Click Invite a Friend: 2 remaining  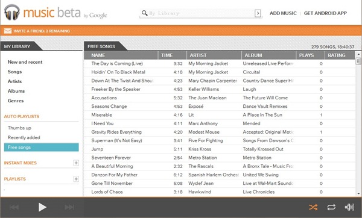[42, 31]
